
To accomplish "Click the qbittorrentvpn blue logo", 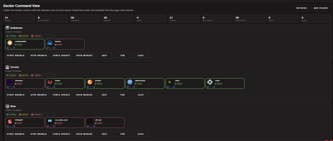I will coord(130,82).
